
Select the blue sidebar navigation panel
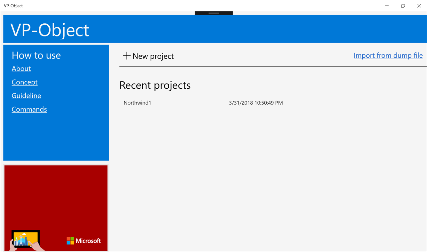tap(56, 138)
